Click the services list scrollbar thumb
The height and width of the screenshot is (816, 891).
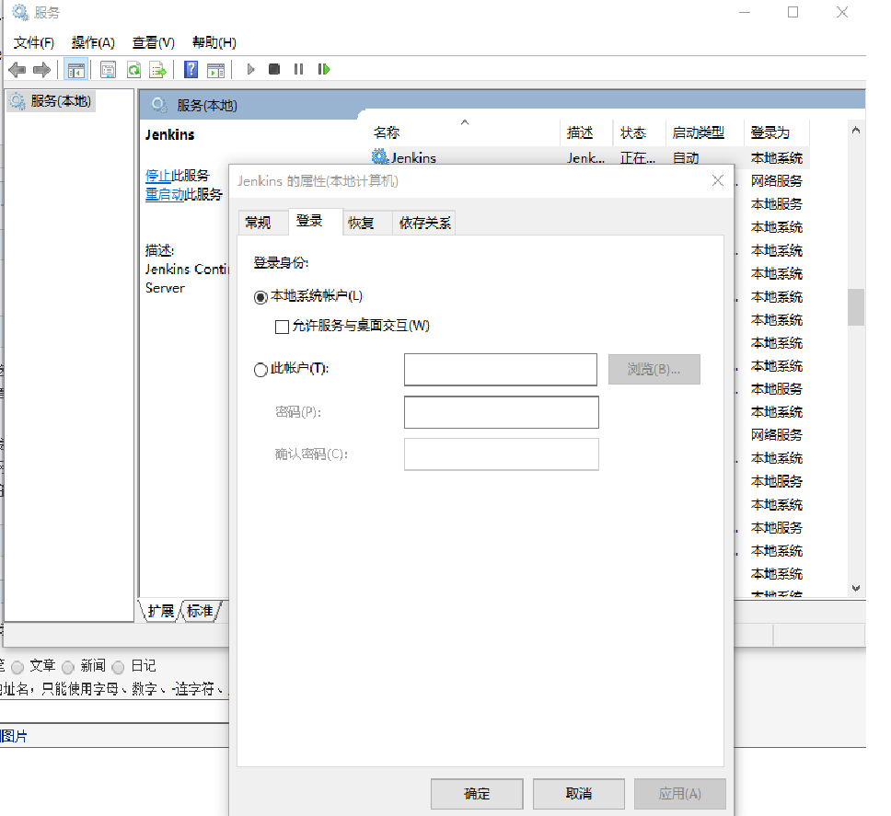pos(856,307)
